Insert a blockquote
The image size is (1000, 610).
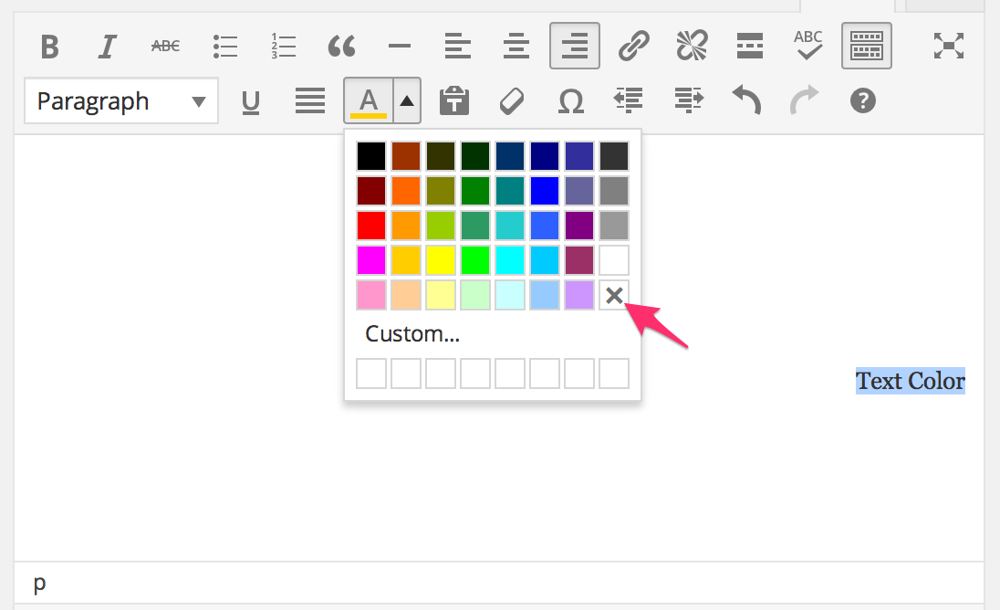pos(341,46)
